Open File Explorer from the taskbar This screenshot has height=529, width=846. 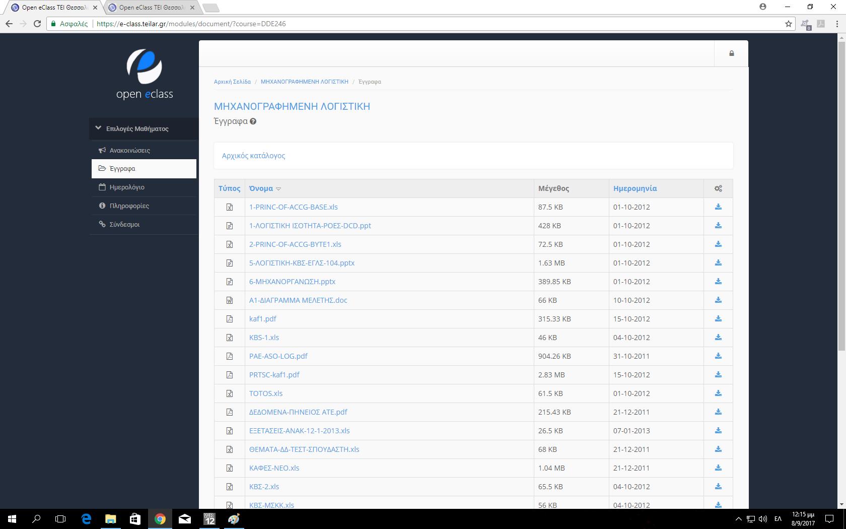pyautogui.click(x=110, y=518)
